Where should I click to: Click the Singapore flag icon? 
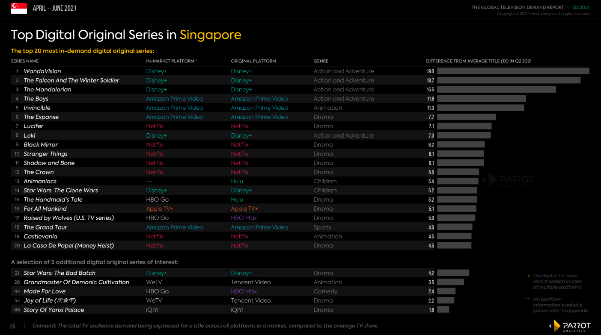click(x=19, y=8)
